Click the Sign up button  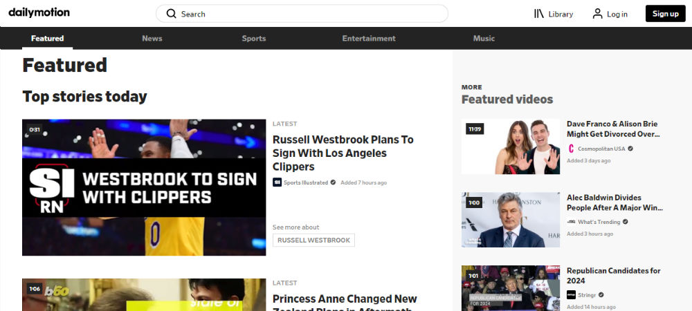[x=665, y=14]
